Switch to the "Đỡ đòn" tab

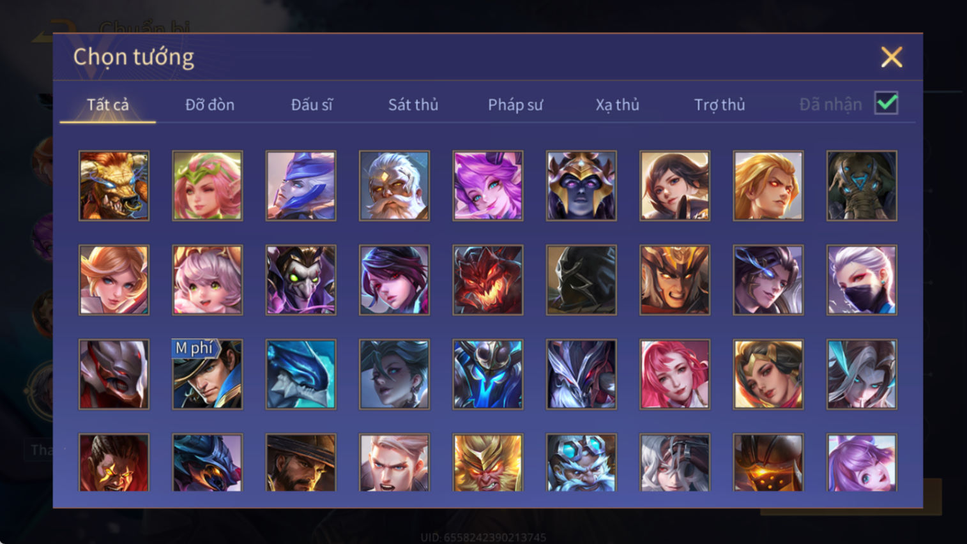pyautogui.click(x=209, y=105)
